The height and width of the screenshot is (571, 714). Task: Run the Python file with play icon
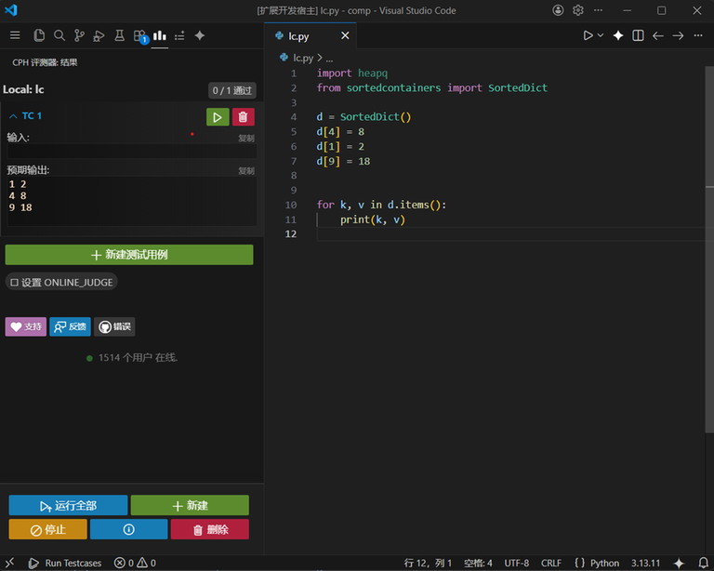(588, 35)
